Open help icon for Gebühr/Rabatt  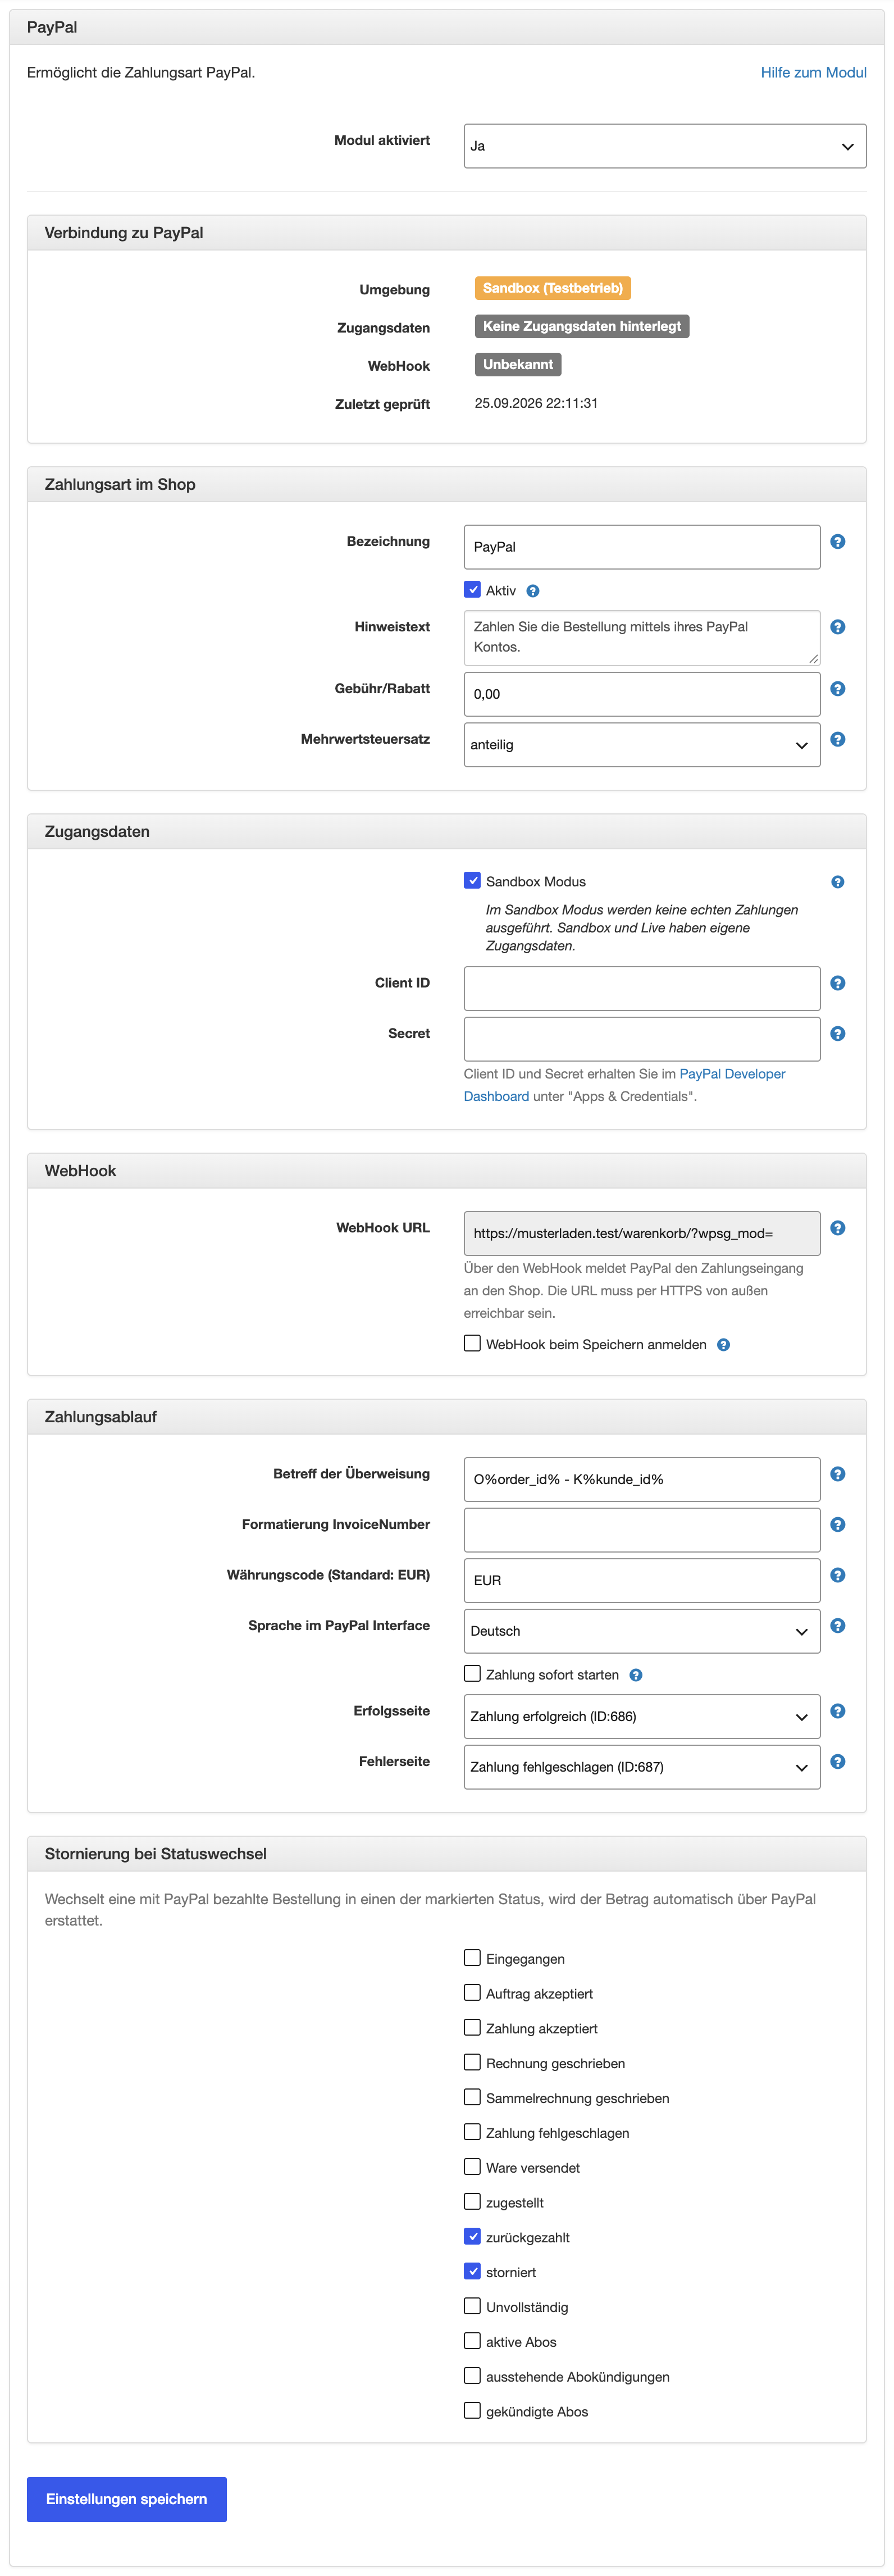point(838,689)
